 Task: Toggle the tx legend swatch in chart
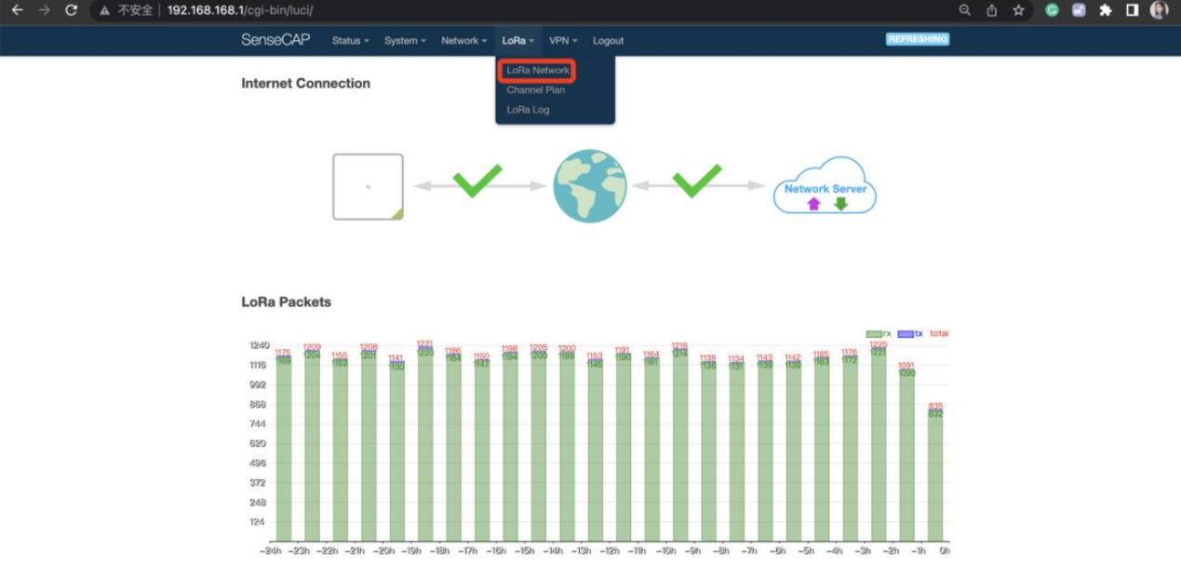pyautogui.click(x=906, y=334)
